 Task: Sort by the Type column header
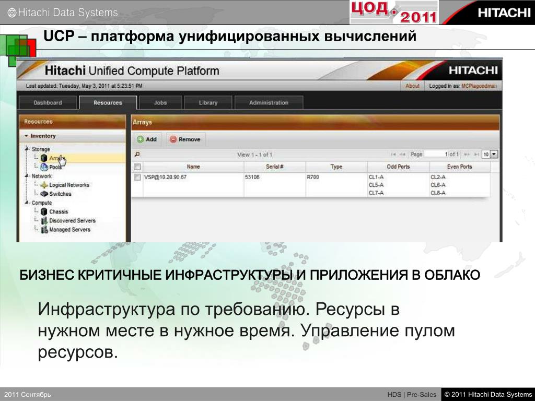pyautogui.click(x=336, y=167)
